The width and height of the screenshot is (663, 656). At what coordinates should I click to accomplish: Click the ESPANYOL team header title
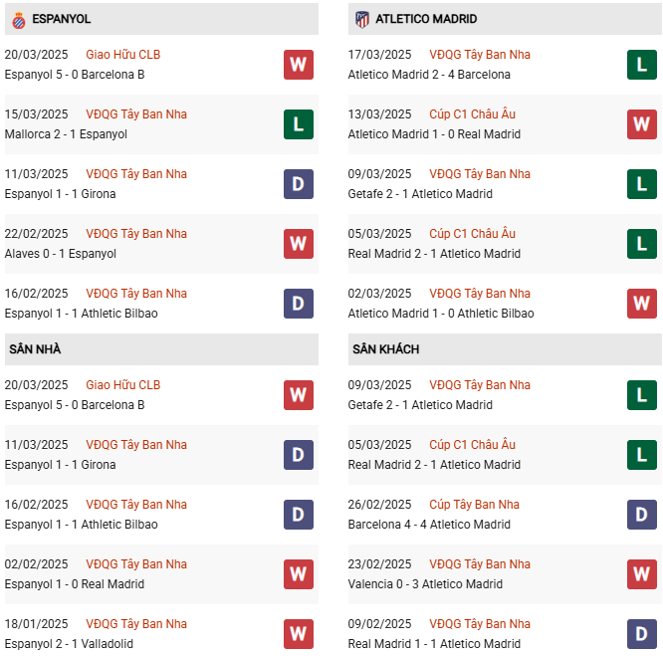(62, 19)
